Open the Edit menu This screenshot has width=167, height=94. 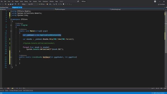point(5,2)
